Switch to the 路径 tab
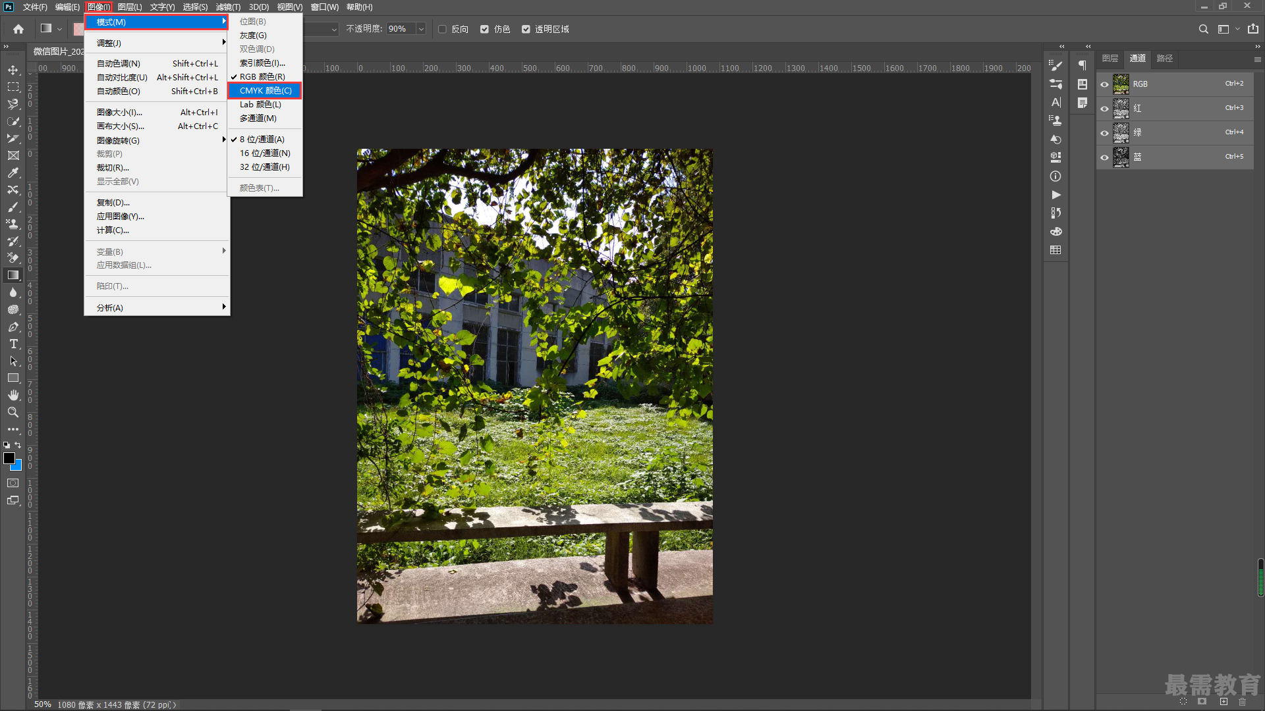This screenshot has width=1265, height=711. pyautogui.click(x=1165, y=59)
